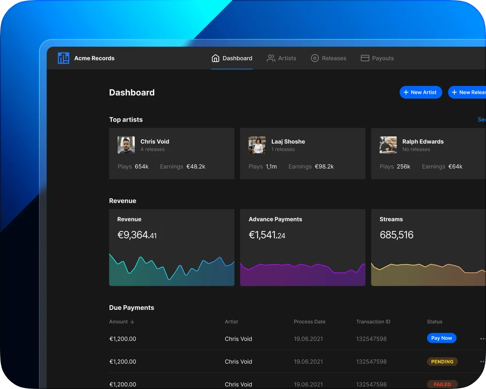Click the PENDING status badge

pos(442,362)
